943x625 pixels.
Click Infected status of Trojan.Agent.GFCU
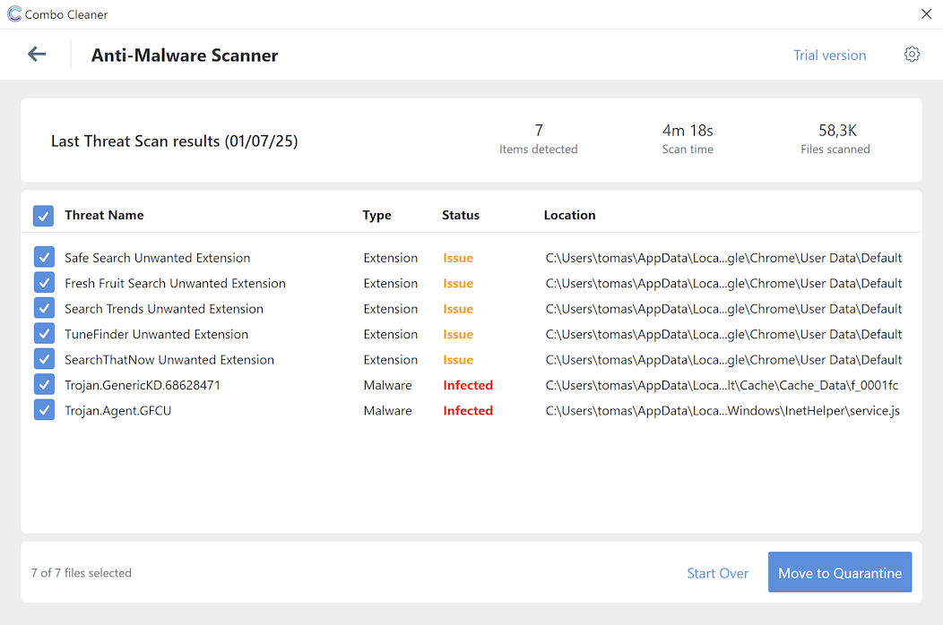click(x=468, y=410)
